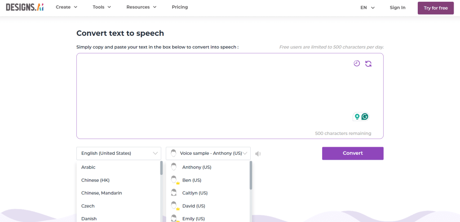Viewport: 460px width, 222px height.
Task: Click the Designs.AI logo
Action: pos(25,8)
